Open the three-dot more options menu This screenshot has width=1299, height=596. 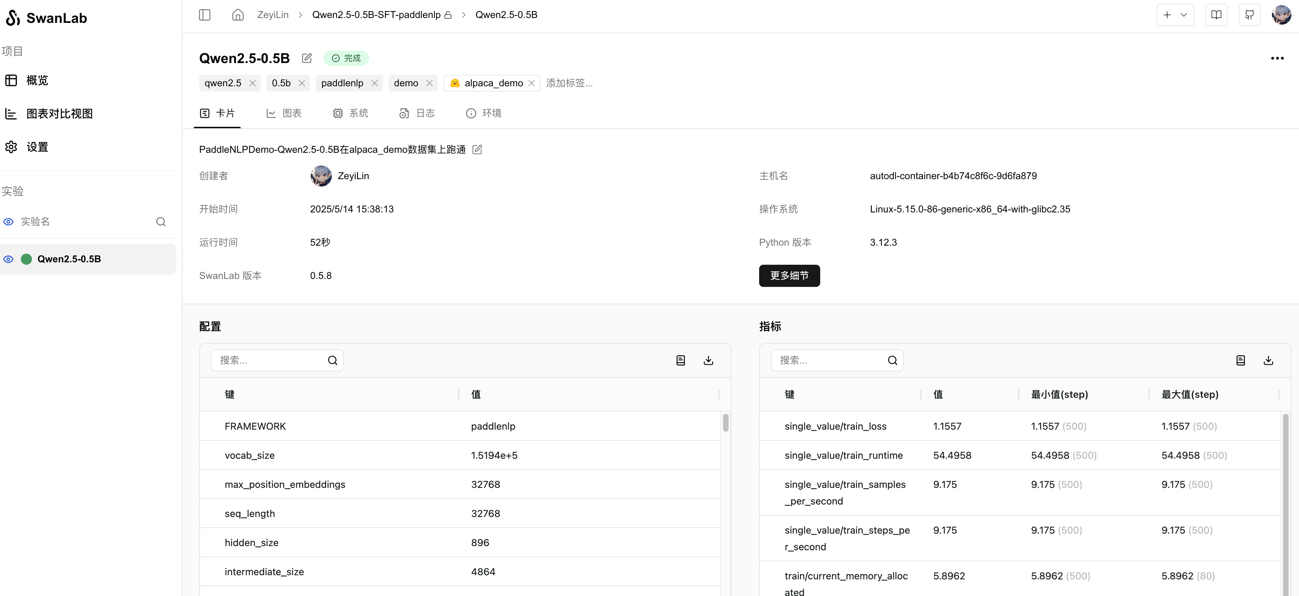click(1277, 59)
